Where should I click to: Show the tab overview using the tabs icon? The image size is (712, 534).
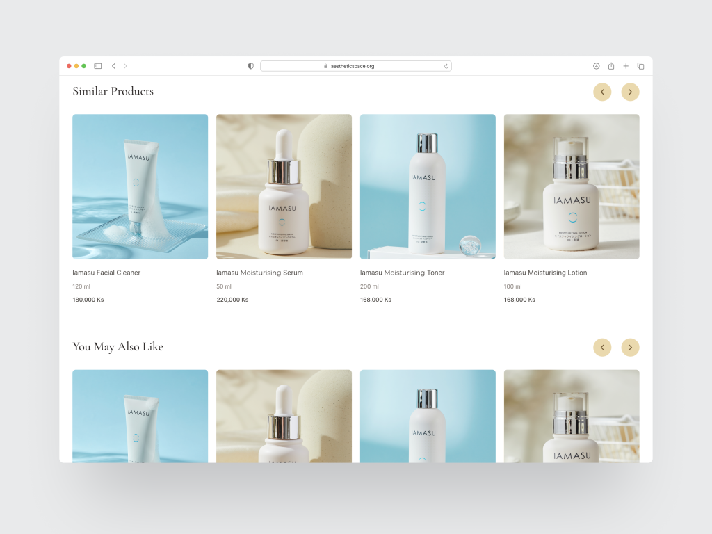coord(640,65)
